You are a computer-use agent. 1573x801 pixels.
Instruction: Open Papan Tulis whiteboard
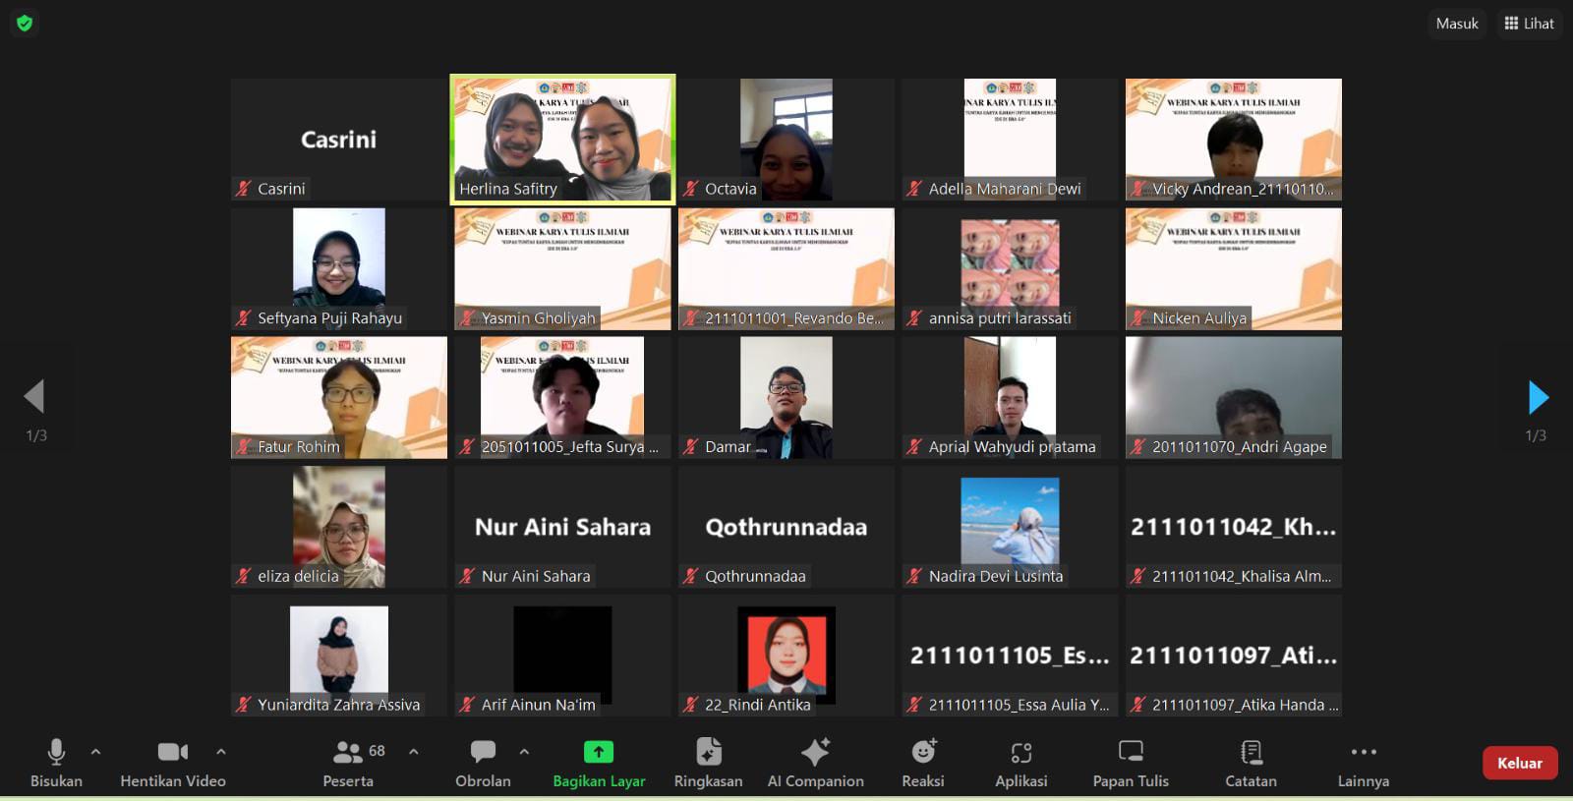pos(1131,753)
